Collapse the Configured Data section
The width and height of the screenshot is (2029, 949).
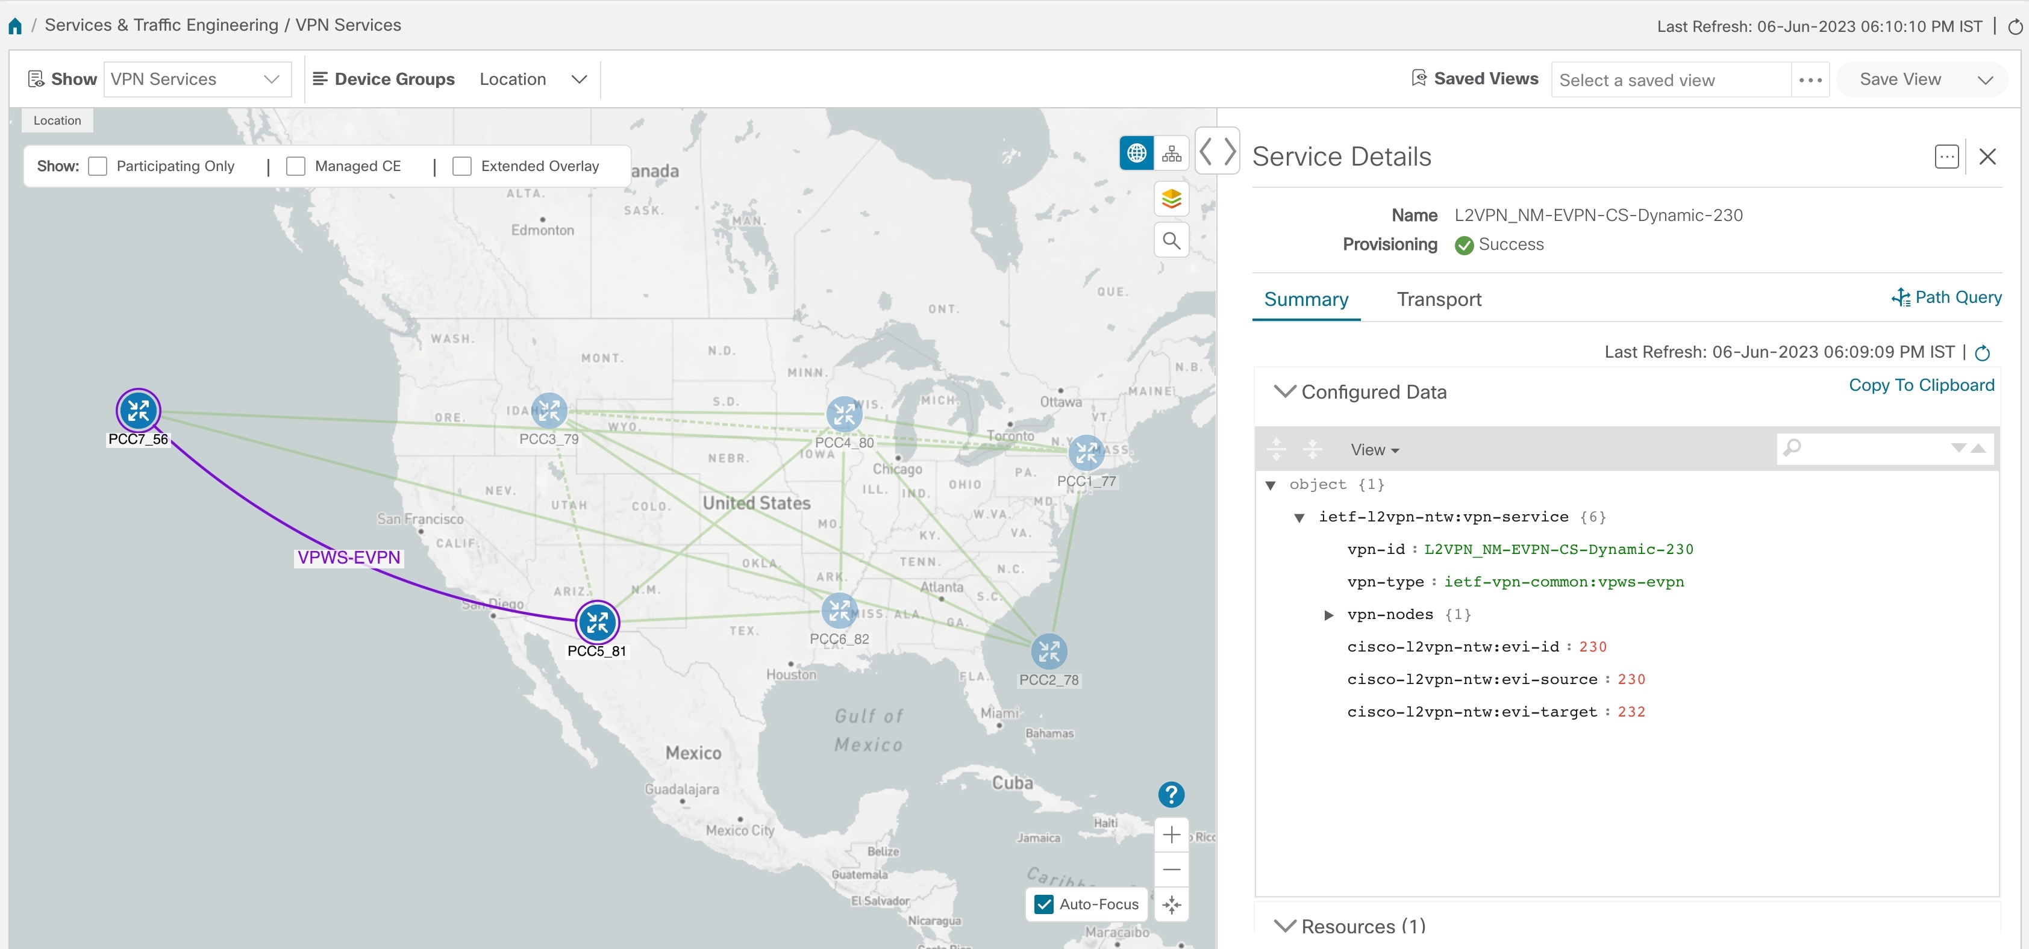point(1284,391)
